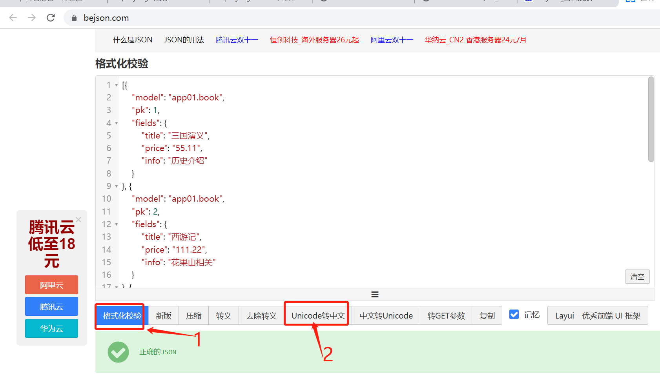Click the 转义 button
Viewport: 660px width, 377px height.
click(224, 316)
